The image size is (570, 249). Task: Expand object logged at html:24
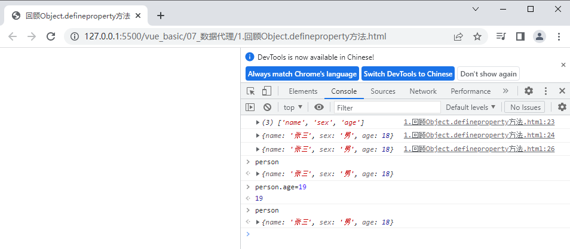258,136
